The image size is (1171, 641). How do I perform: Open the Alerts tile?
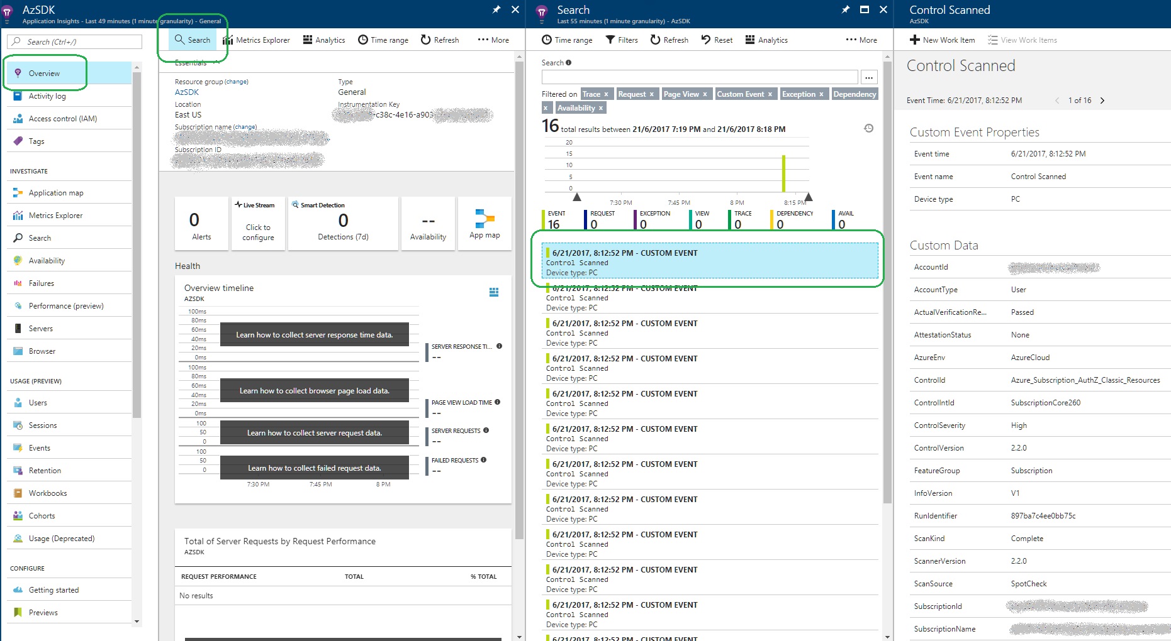pyautogui.click(x=201, y=224)
